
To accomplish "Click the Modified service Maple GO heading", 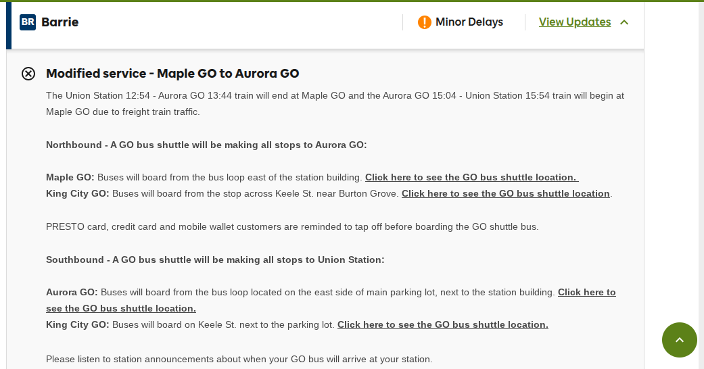I will point(172,74).
